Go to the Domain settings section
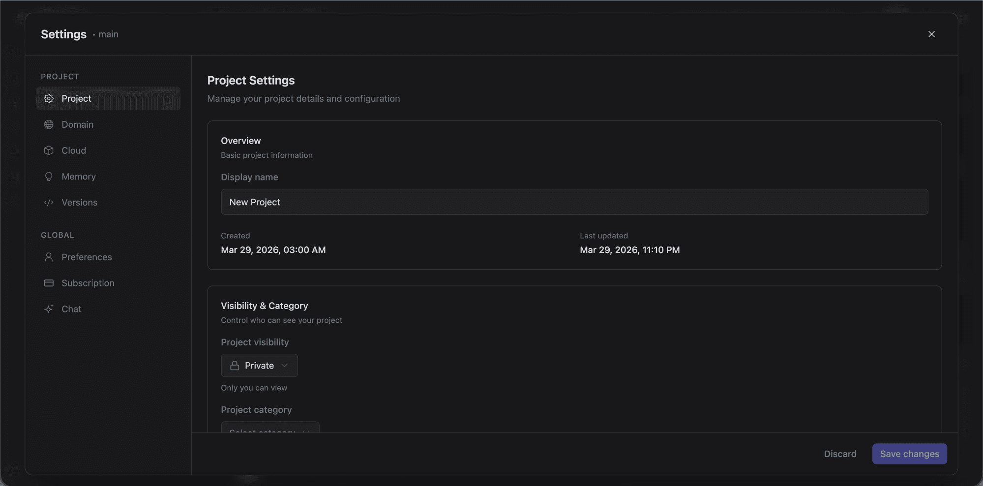This screenshot has height=486, width=983. (108, 124)
